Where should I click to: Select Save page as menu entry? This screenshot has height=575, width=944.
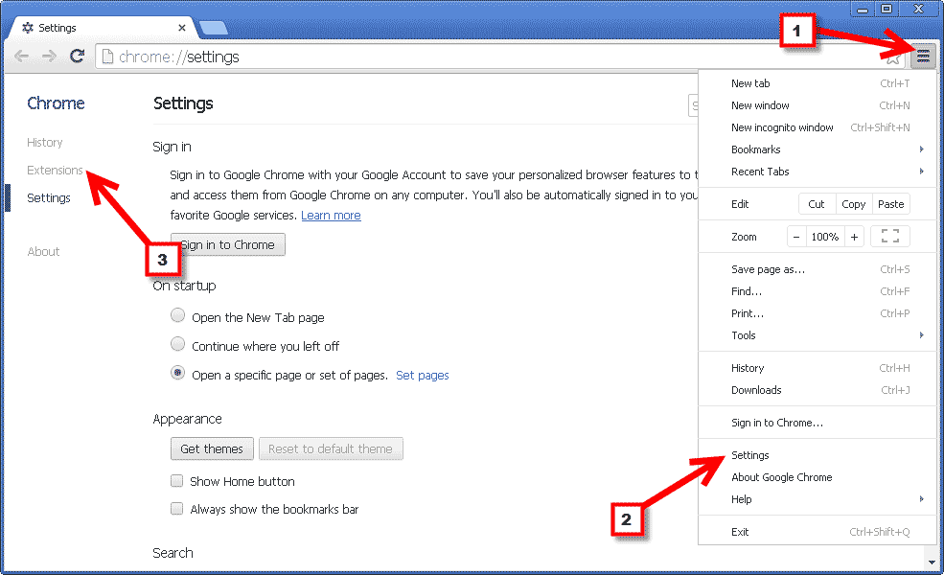(817, 269)
